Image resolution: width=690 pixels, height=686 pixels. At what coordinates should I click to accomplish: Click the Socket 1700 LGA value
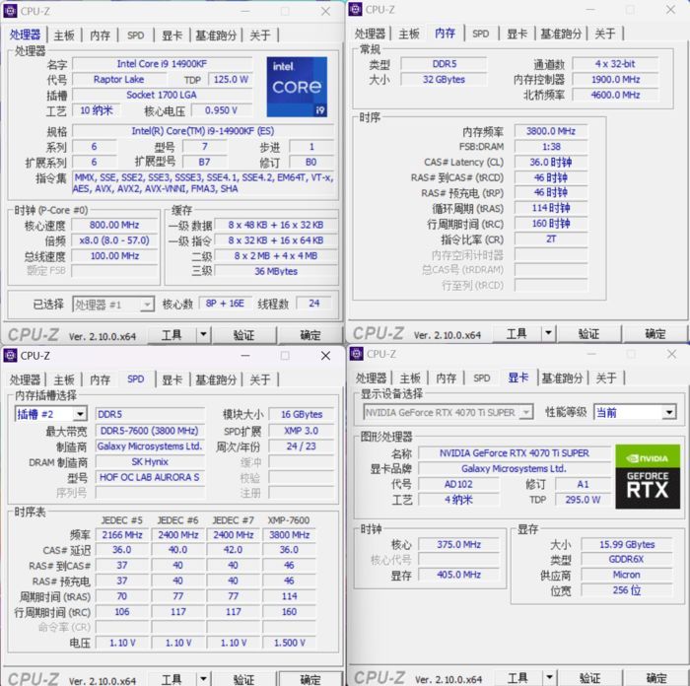(x=162, y=95)
